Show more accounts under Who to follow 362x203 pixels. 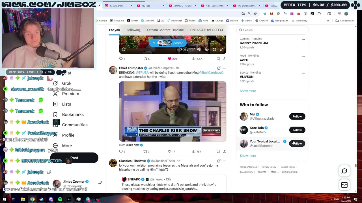[x=248, y=156]
